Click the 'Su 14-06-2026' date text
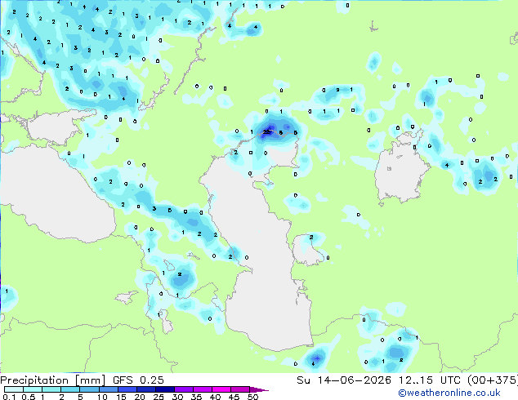 [344, 380]
